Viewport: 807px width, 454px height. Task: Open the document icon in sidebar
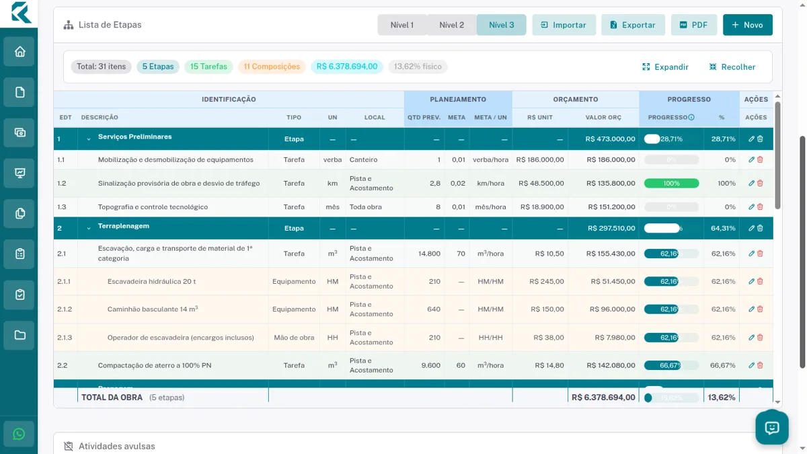click(20, 92)
